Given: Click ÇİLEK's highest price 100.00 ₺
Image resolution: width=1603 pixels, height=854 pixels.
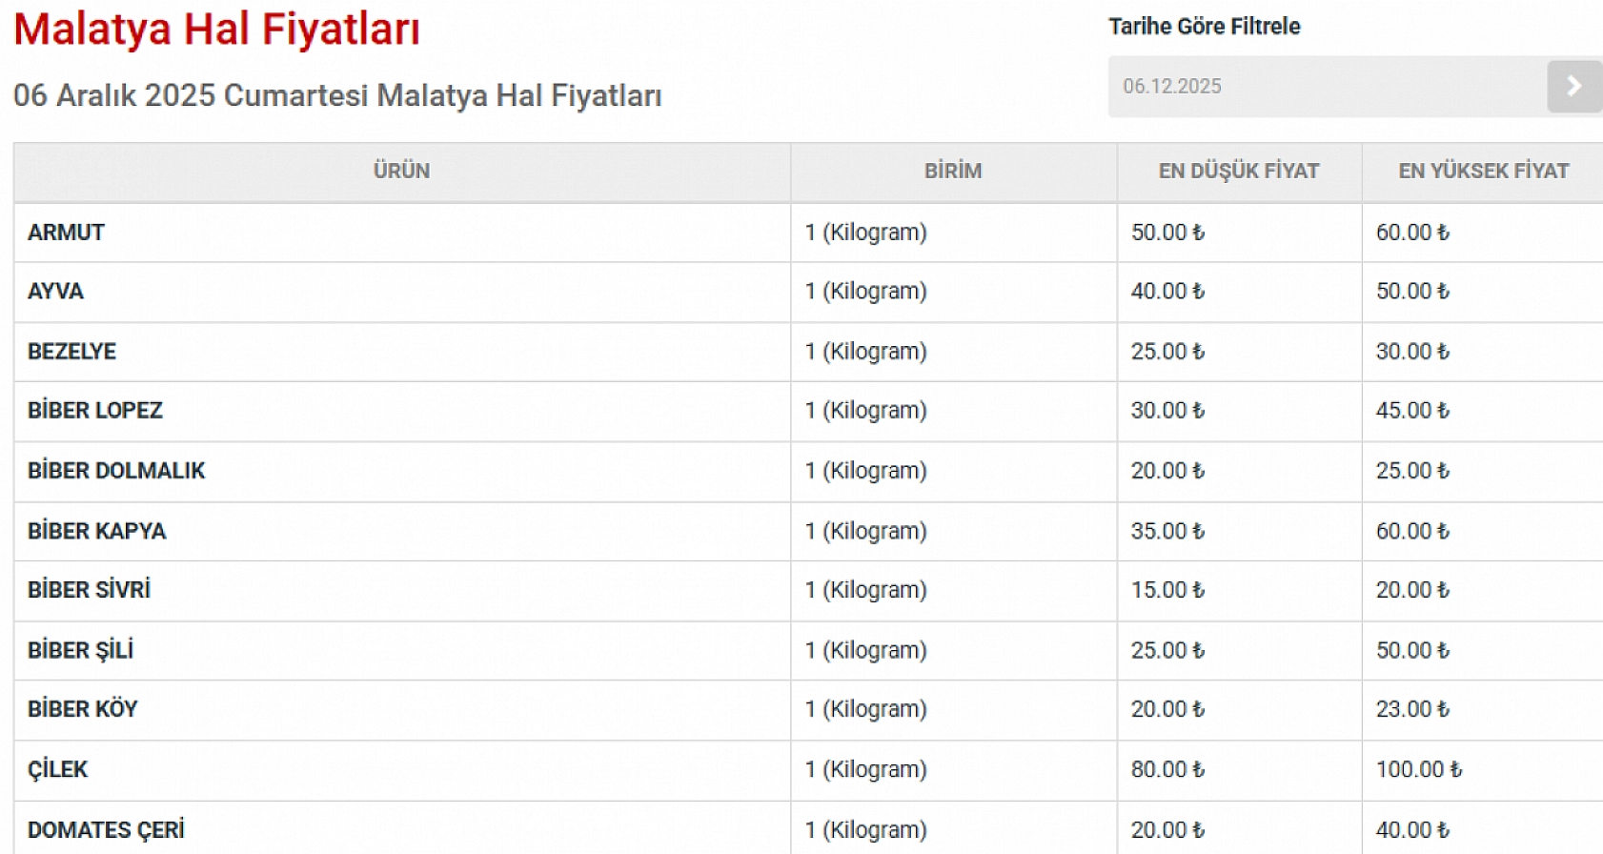Looking at the screenshot, I should [1418, 769].
